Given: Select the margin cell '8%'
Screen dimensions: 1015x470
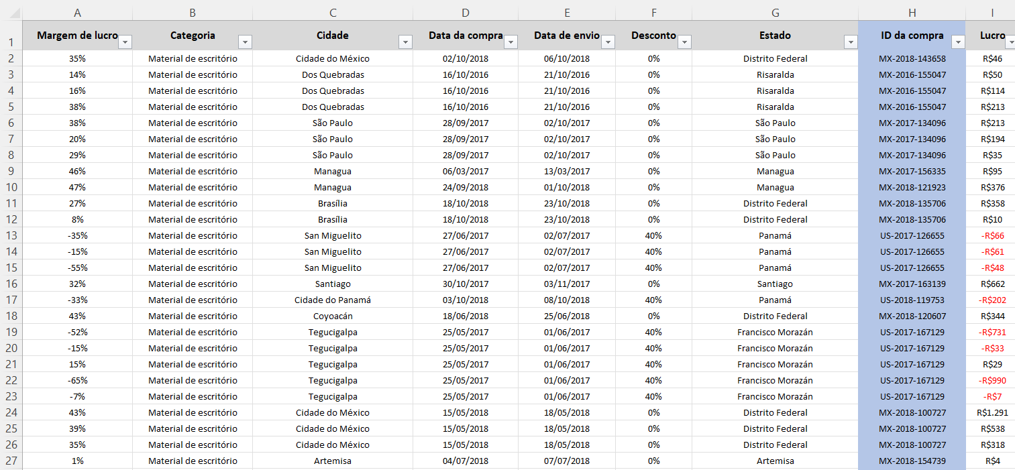Looking at the screenshot, I should point(78,219).
